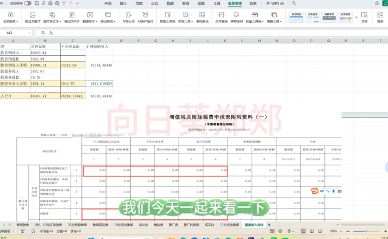Open the 开始 ribbon tab
This screenshot has width=388, height=239.
(x=108, y=3)
